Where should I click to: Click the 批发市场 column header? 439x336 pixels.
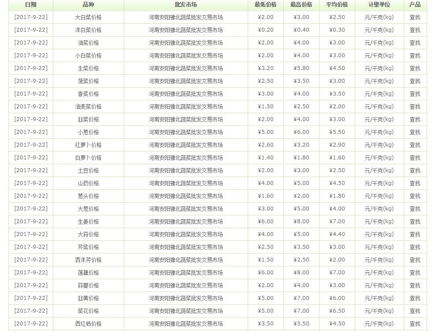coord(186,5)
